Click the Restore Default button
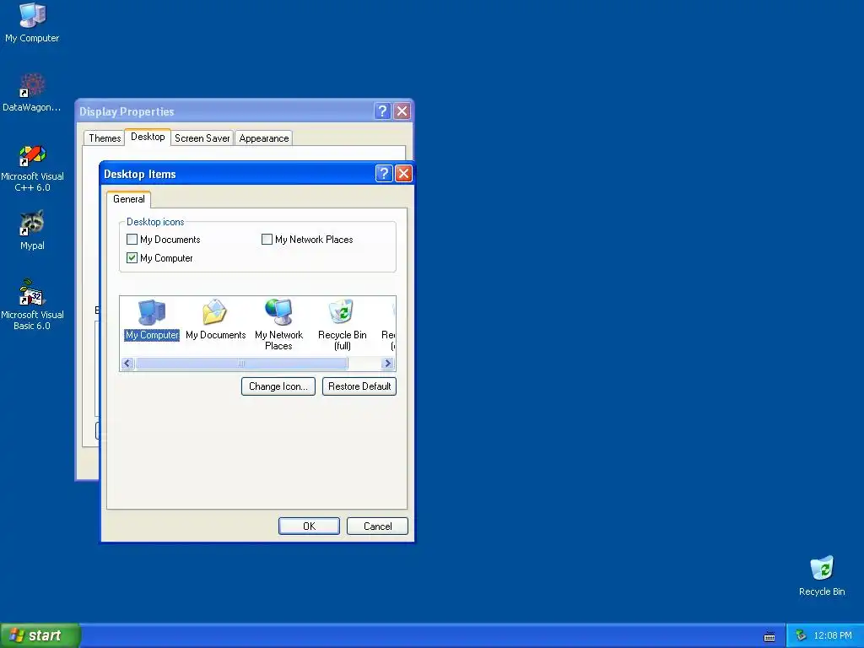The height and width of the screenshot is (648, 864). 359,386
